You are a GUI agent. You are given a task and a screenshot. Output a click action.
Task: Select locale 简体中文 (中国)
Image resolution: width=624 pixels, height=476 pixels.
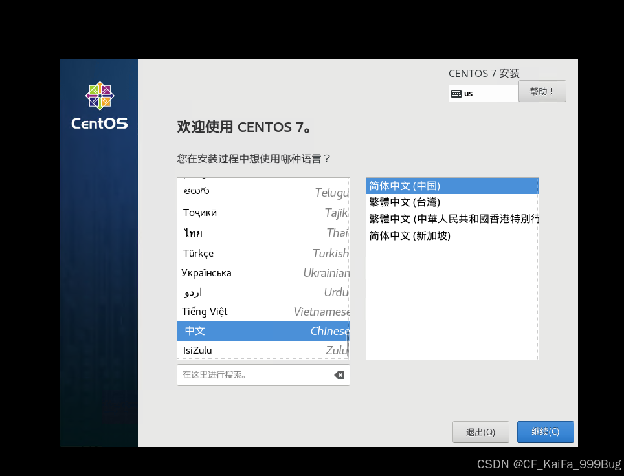coord(452,186)
